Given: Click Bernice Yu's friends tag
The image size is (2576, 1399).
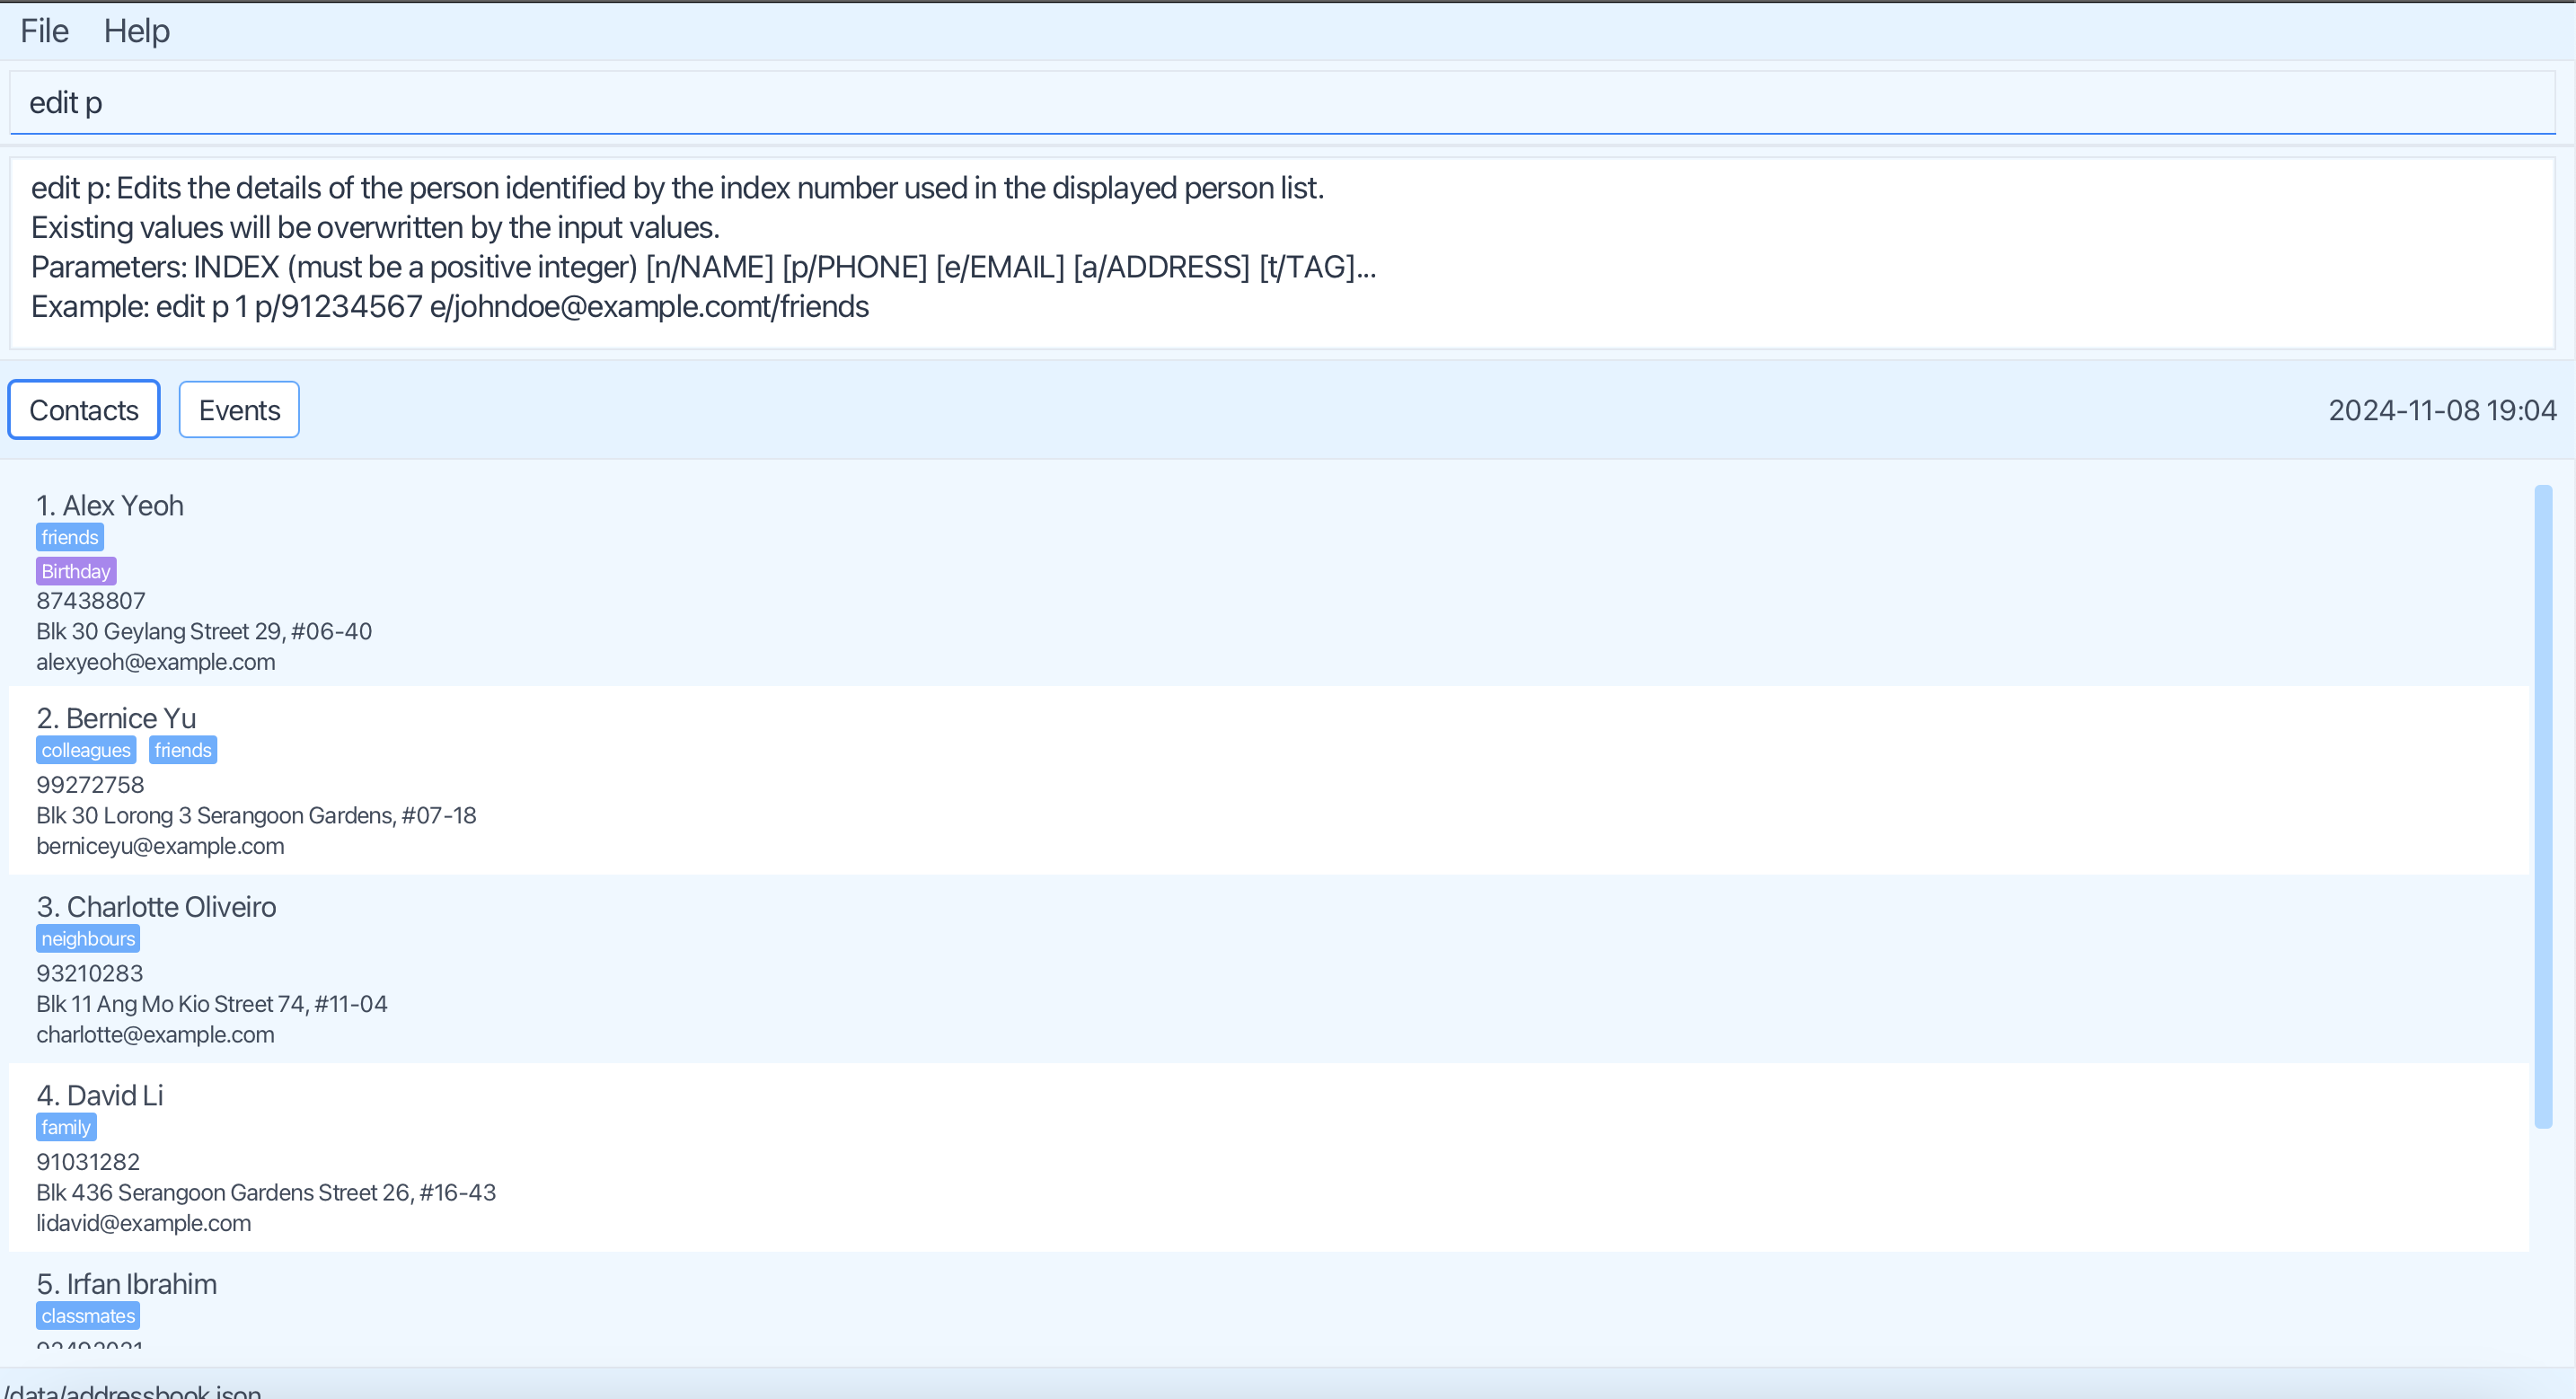Looking at the screenshot, I should [x=183, y=750].
